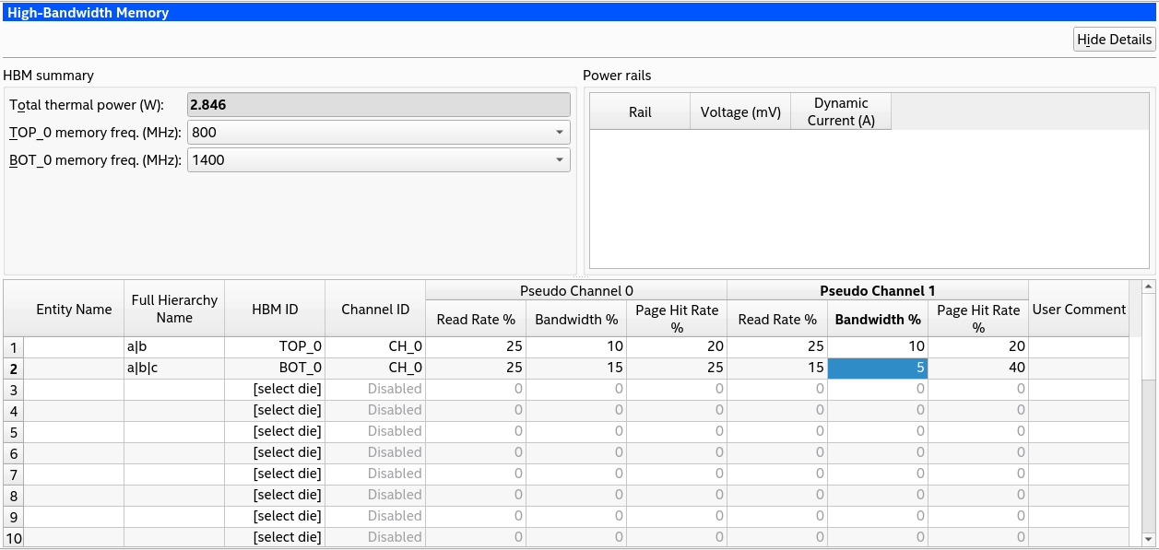This screenshot has width=1159, height=550.
Task: Click the Total thermal power field
Action: 378,105
